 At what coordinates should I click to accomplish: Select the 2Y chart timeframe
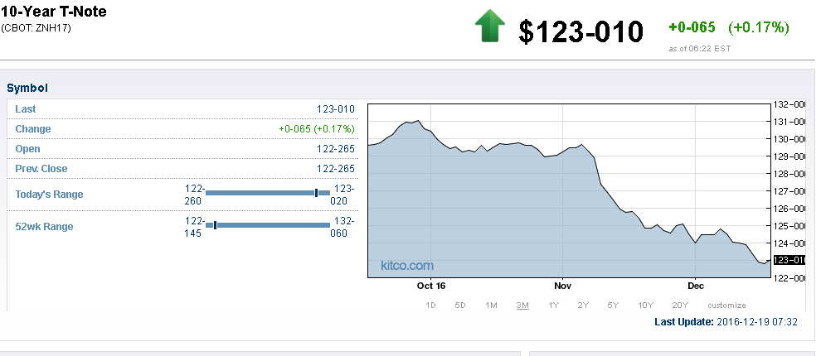582,305
